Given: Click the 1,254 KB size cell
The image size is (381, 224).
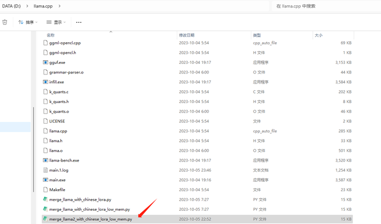Looking at the screenshot, I should point(343,170).
